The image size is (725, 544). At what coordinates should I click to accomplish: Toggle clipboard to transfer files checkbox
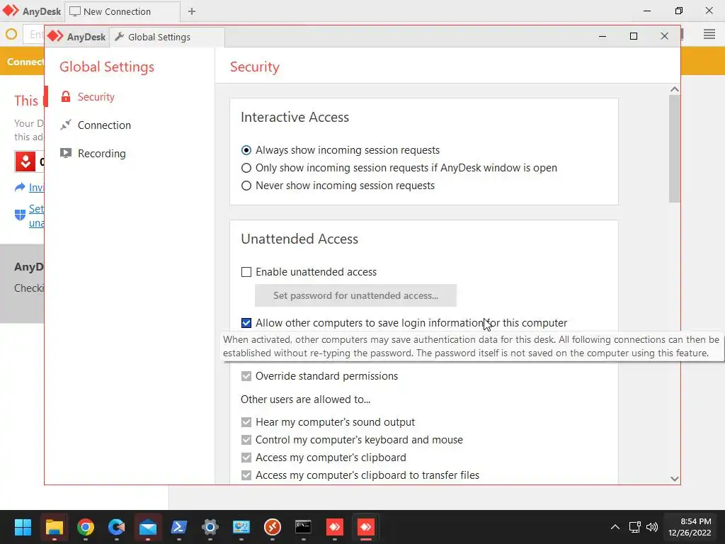click(246, 475)
